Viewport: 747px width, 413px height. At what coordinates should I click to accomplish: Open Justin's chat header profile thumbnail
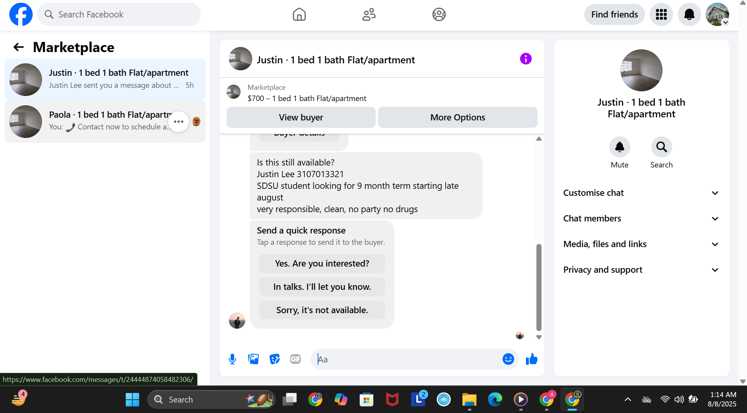point(241,59)
